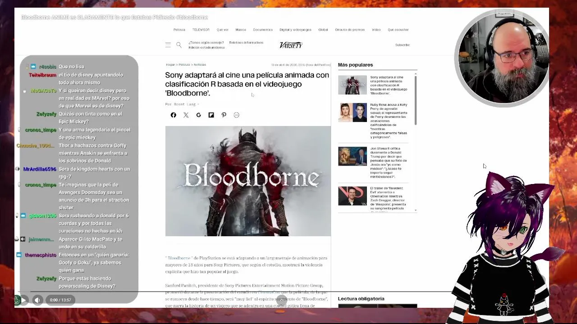577x324 pixels.
Task: Click the Bloodborne article hero image
Action: point(248,181)
